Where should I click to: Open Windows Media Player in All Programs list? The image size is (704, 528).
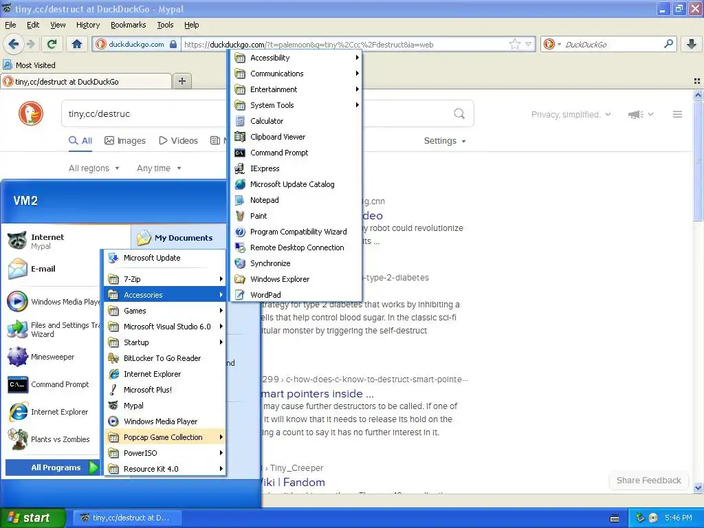165,421
